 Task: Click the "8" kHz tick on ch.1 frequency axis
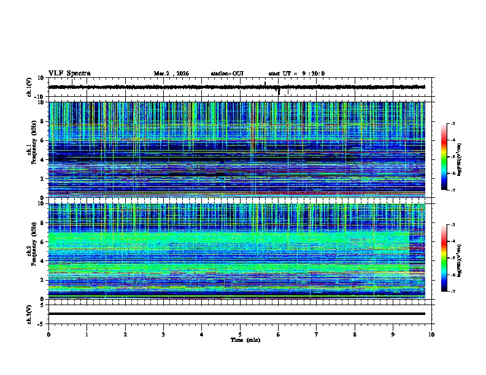(43, 121)
